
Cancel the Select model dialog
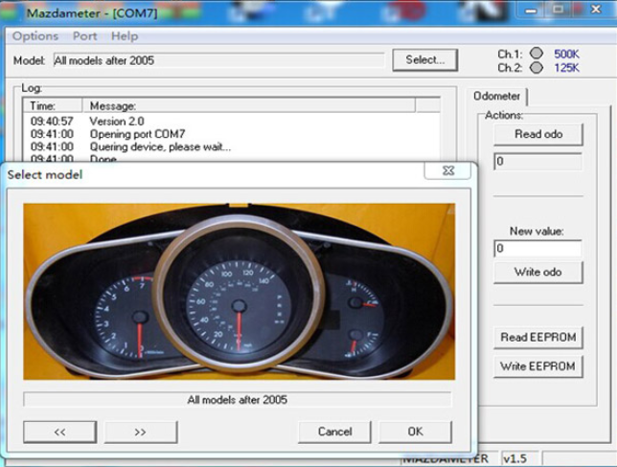pos(334,432)
